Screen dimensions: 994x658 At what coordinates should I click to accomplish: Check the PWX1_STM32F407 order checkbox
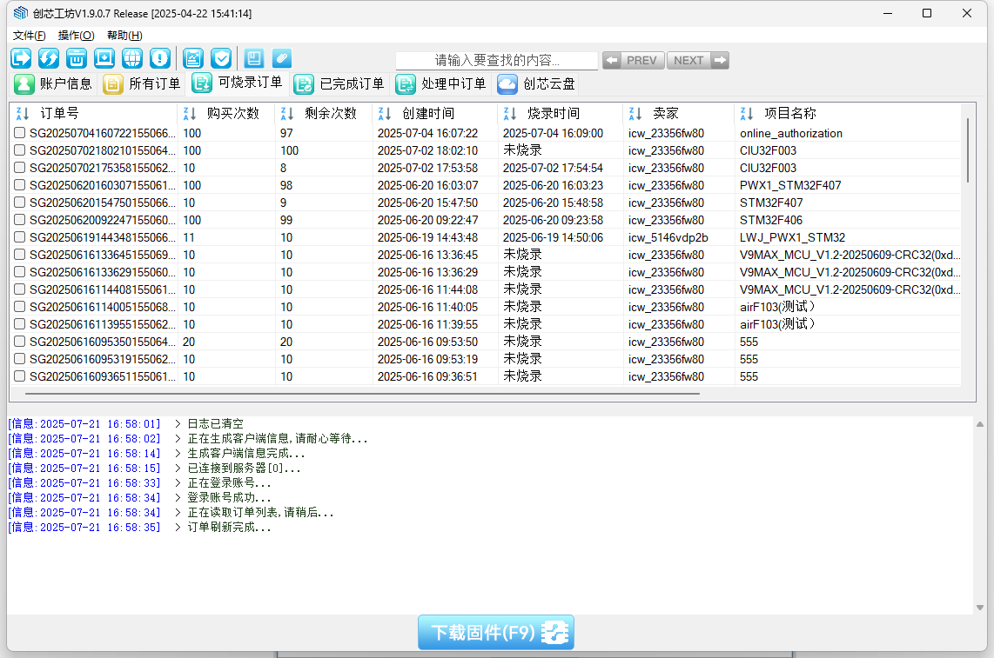tap(20, 185)
